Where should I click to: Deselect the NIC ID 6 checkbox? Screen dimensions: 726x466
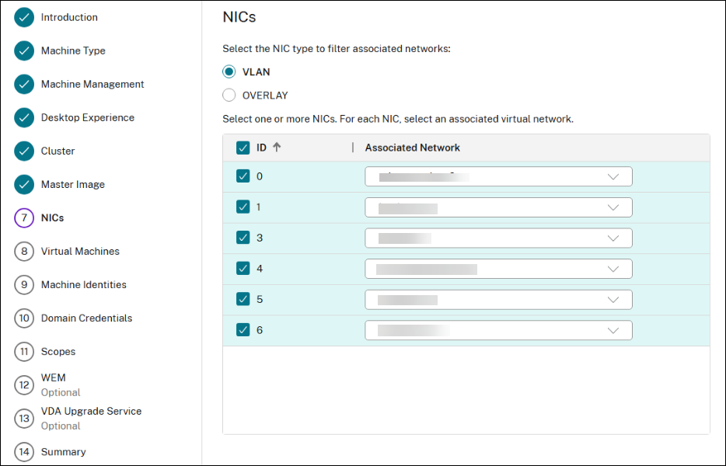point(243,329)
